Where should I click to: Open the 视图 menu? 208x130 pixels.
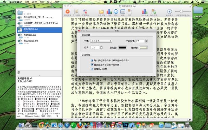point(42,2)
